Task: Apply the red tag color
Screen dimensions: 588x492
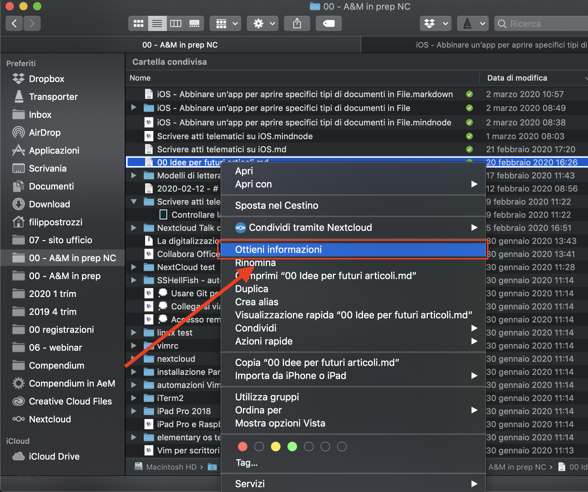Action: 243,447
